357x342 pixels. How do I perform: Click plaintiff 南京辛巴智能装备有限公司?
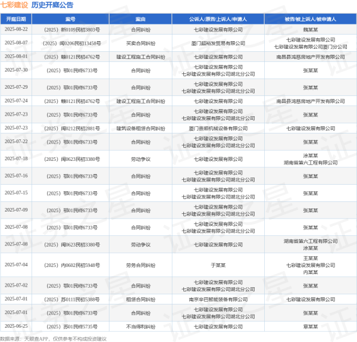218,299
